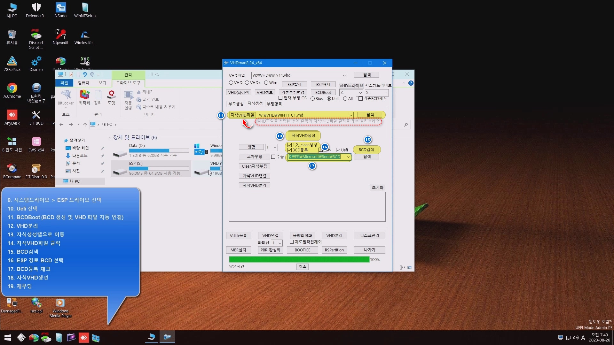
Task: Launch the Ntpwedit desktop shortcut
Action: point(60,36)
